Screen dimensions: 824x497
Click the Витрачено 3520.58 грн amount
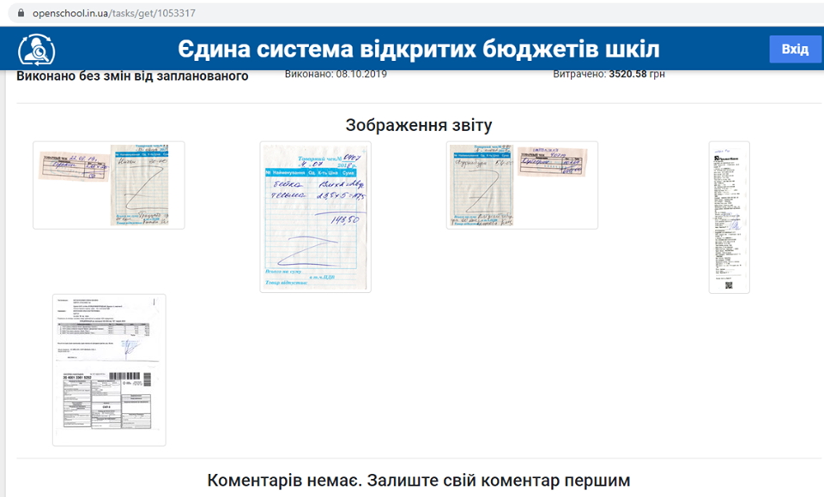pyautogui.click(x=609, y=75)
